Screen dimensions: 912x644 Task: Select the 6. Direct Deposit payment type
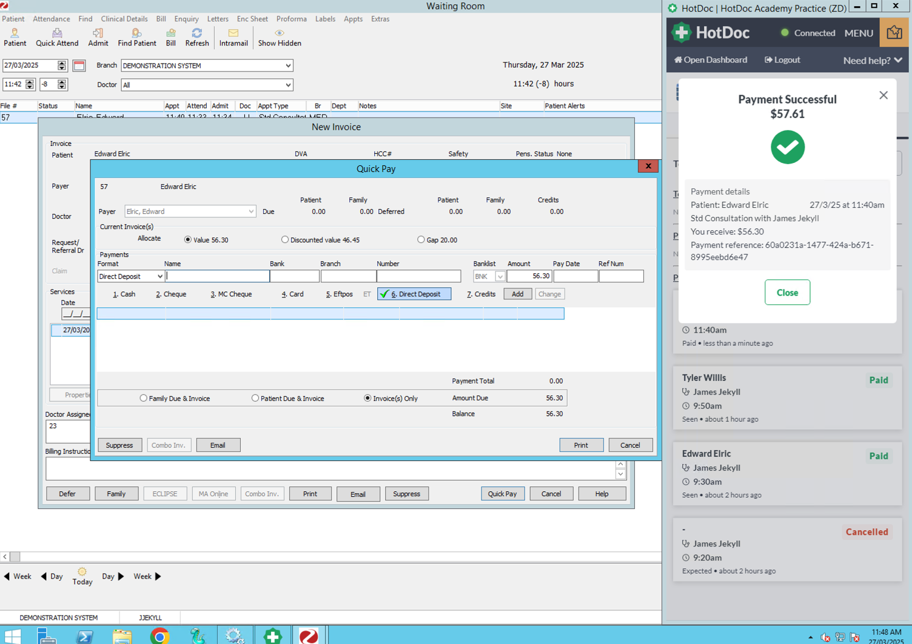tap(414, 294)
